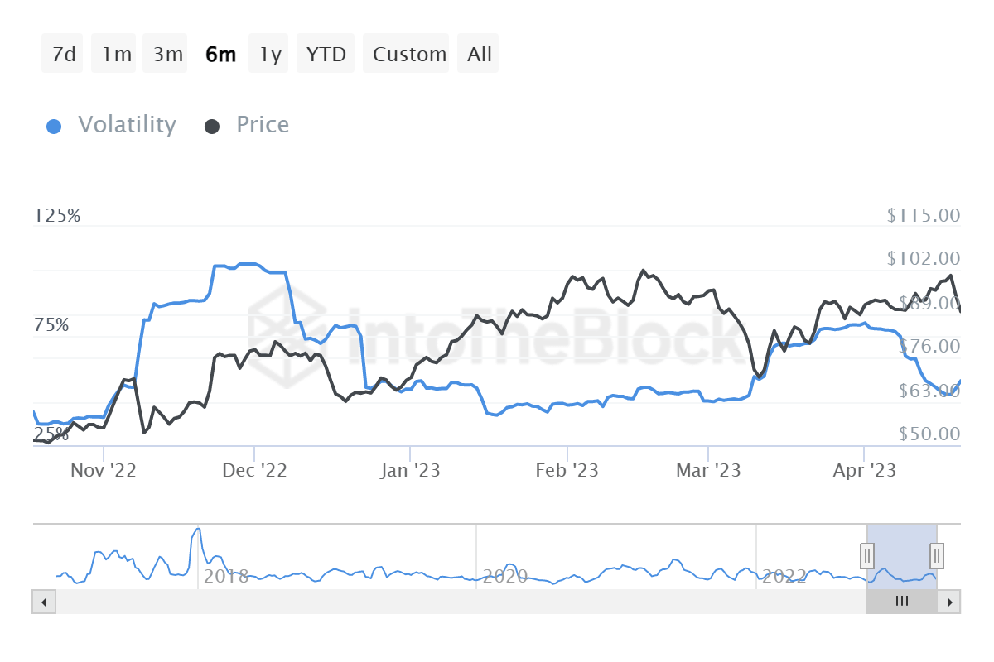Viewport: 994px width, 662px height.
Task: Click the left scrollbar arrow below the navigator
Action: 43,602
